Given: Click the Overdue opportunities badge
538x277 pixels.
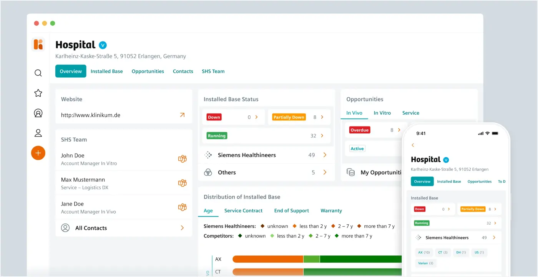Looking at the screenshot, I should 359,130.
